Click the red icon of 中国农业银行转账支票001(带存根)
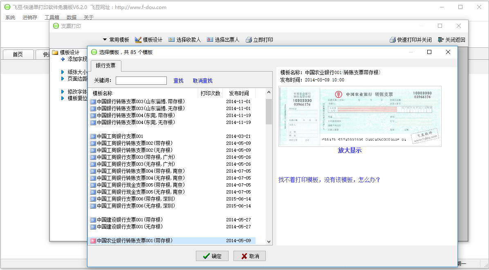489x270 pixels. point(93,241)
